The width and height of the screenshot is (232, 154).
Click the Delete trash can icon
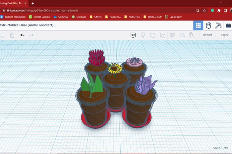point(12,35)
